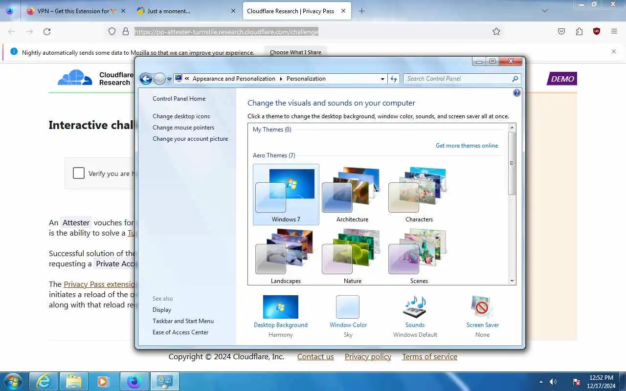Click Firefox back navigation arrow
626x391 pixels.
[12, 31]
